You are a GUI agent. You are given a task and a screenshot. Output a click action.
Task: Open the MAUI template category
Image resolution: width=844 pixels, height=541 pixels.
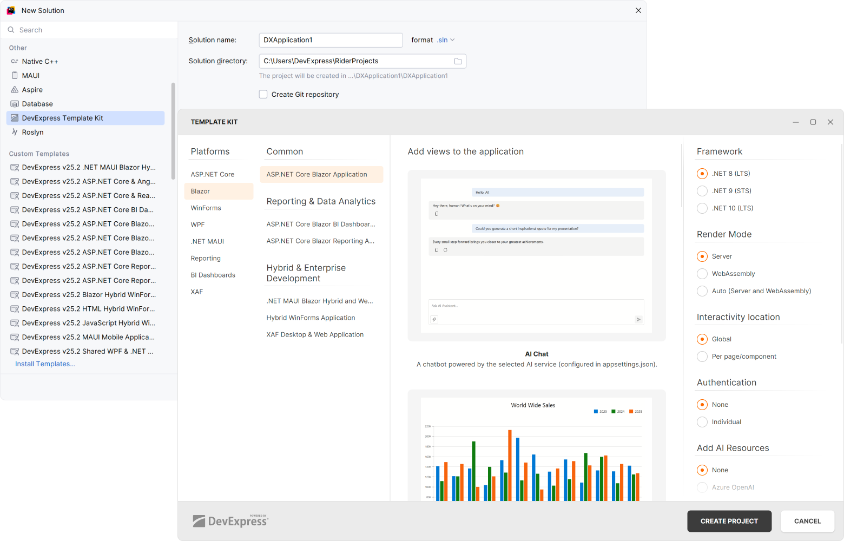pos(30,75)
